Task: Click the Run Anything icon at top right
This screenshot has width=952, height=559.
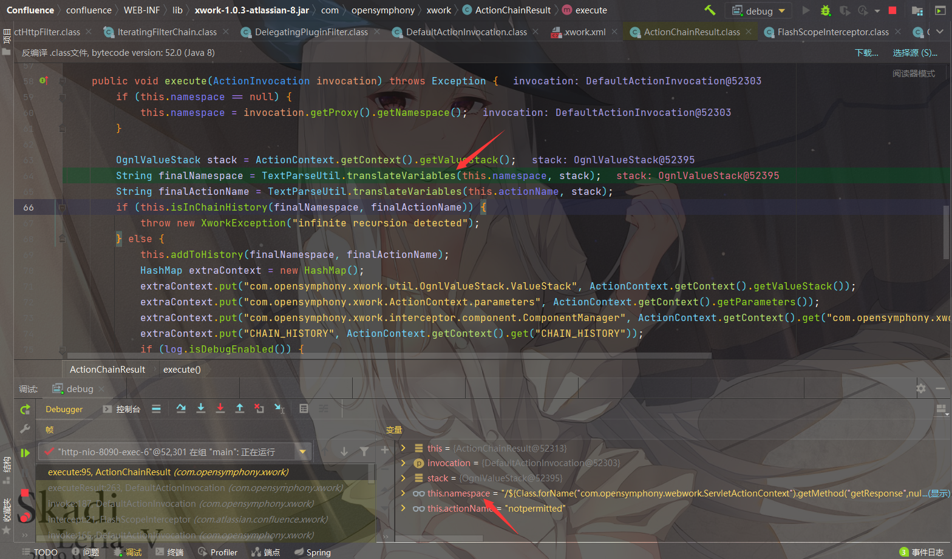Action: point(939,10)
